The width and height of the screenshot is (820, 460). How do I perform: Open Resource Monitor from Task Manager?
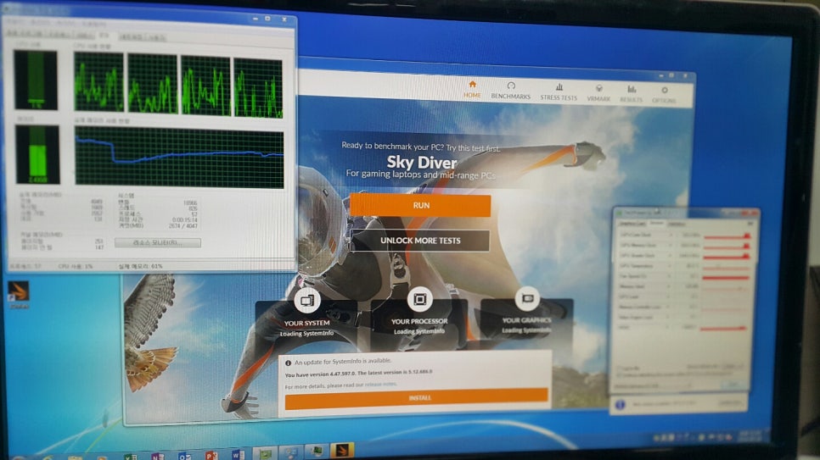[157, 243]
